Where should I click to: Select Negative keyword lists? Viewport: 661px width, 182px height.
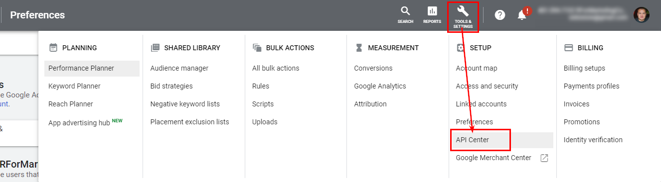tap(185, 104)
